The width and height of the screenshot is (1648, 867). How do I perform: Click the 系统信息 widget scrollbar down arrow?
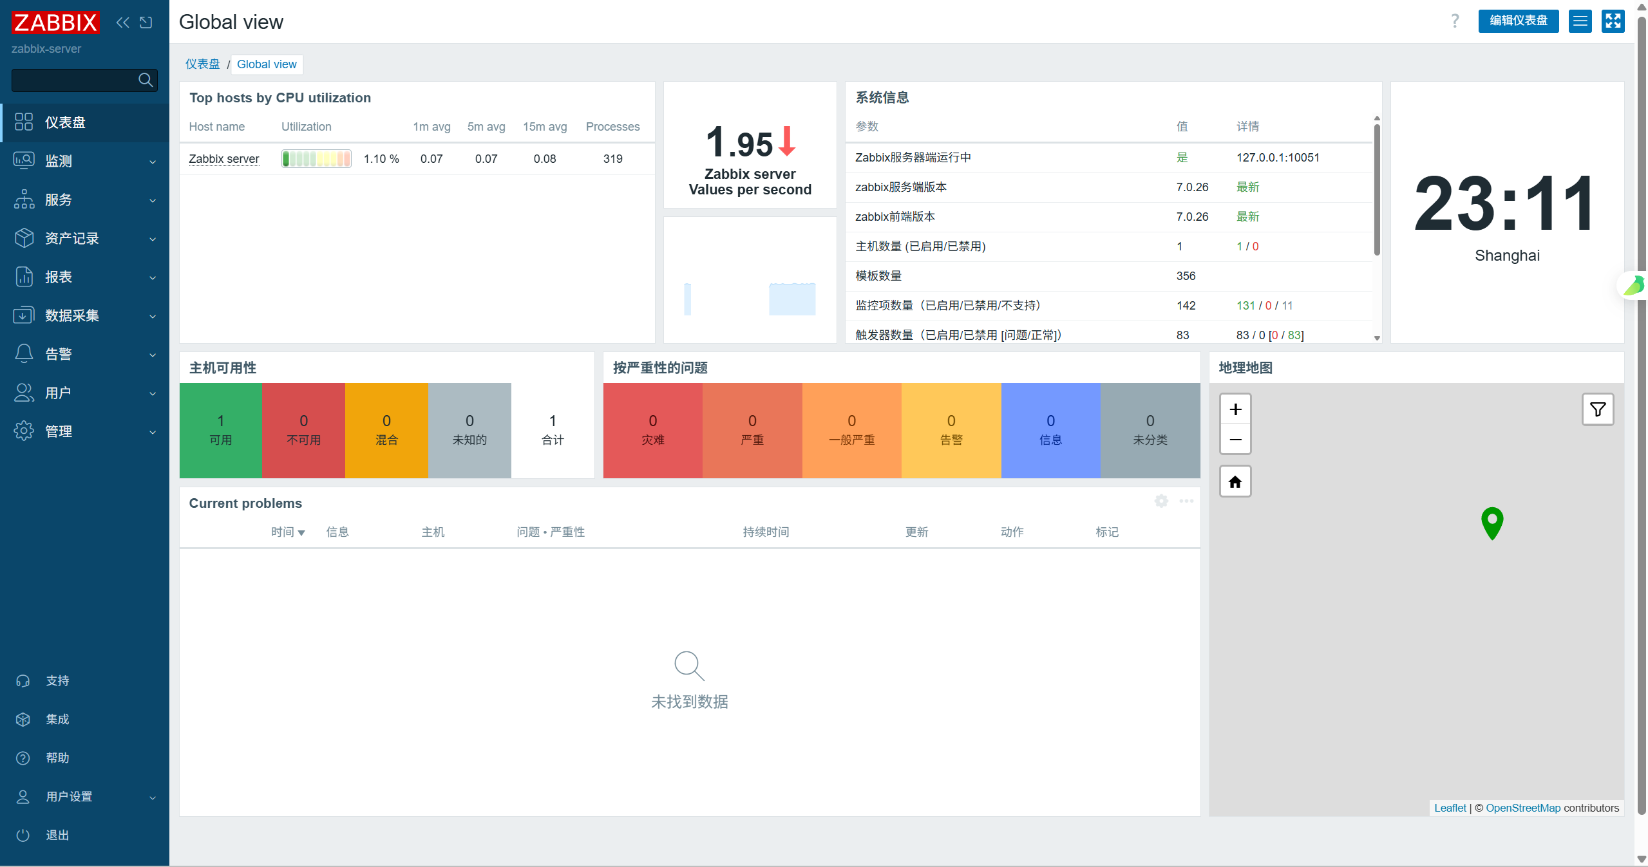[1377, 338]
